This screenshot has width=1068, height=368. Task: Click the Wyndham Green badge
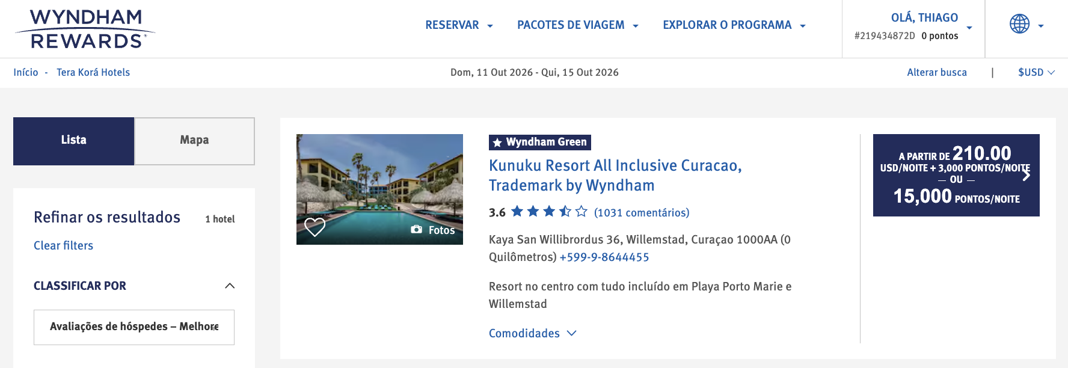[539, 142]
